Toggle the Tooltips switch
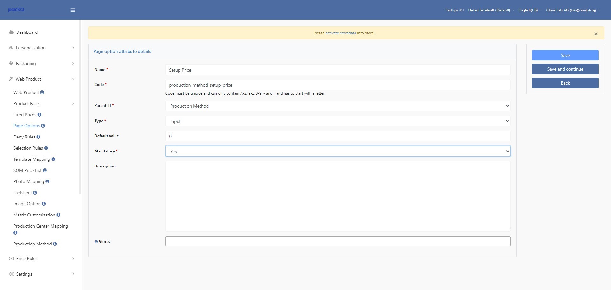The height and width of the screenshot is (290, 611). tap(461, 10)
